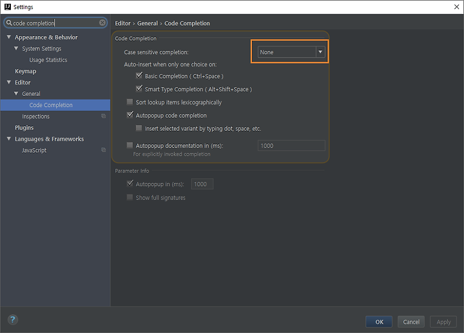Viewport: 464px width, 333px height.
Task: Select the General label in the tree
Action: click(31, 94)
